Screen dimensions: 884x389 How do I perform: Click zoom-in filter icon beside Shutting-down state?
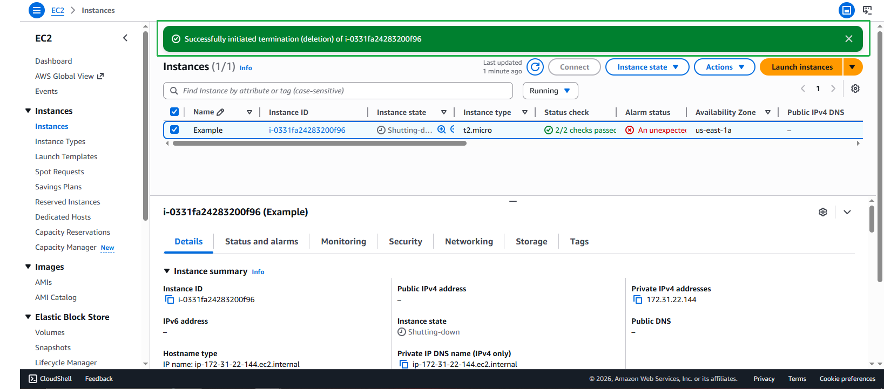click(x=442, y=129)
